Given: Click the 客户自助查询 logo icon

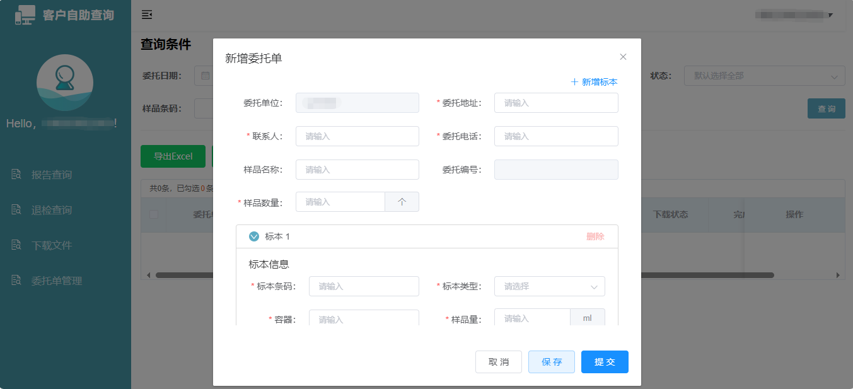Looking at the screenshot, I should (25, 15).
